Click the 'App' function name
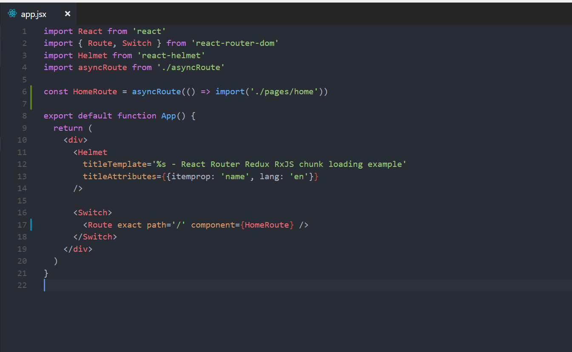The width and height of the screenshot is (572, 352). pyautogui.click(x=168, y=116)
